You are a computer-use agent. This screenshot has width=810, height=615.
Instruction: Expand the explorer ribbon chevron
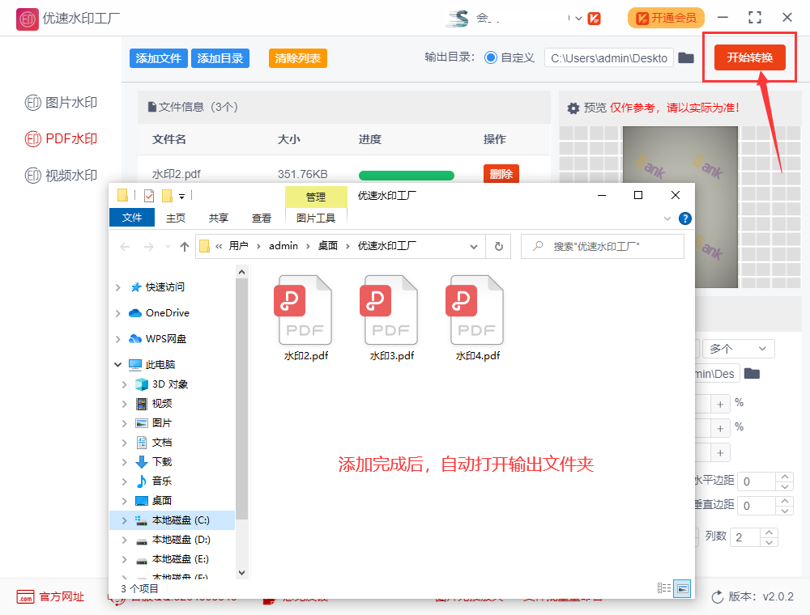coord(667,218)
